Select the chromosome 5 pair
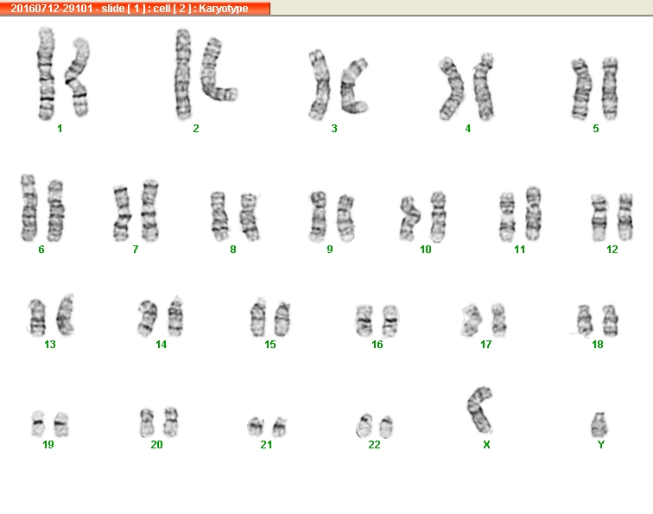 (594, 89)
